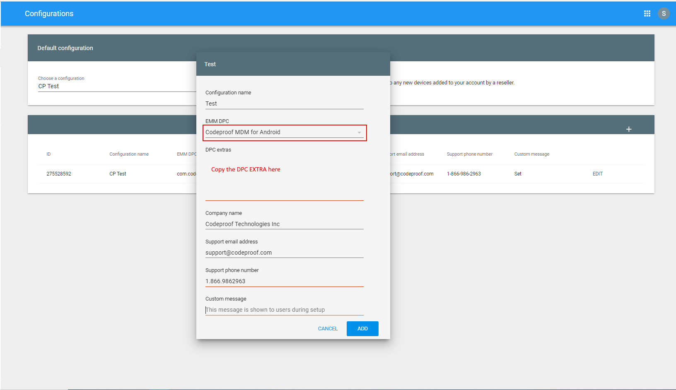
Task: Open the Google apps grid icon
Action: point(647,14)
